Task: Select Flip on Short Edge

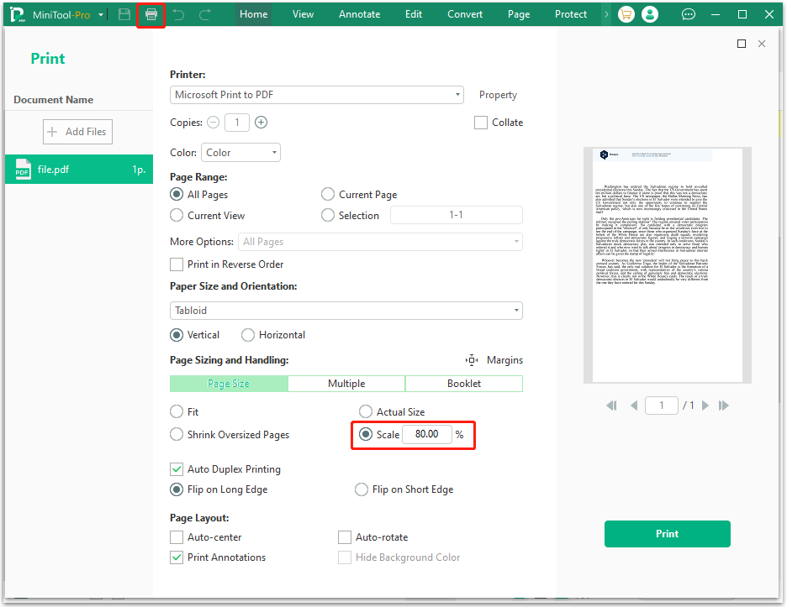Action: point(362,489)
